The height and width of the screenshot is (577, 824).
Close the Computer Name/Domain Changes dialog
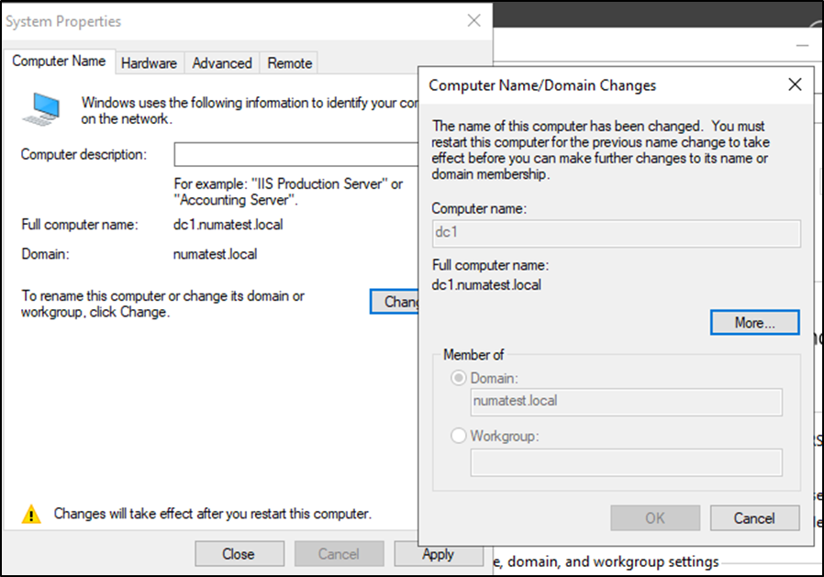(x=795, y=85)
